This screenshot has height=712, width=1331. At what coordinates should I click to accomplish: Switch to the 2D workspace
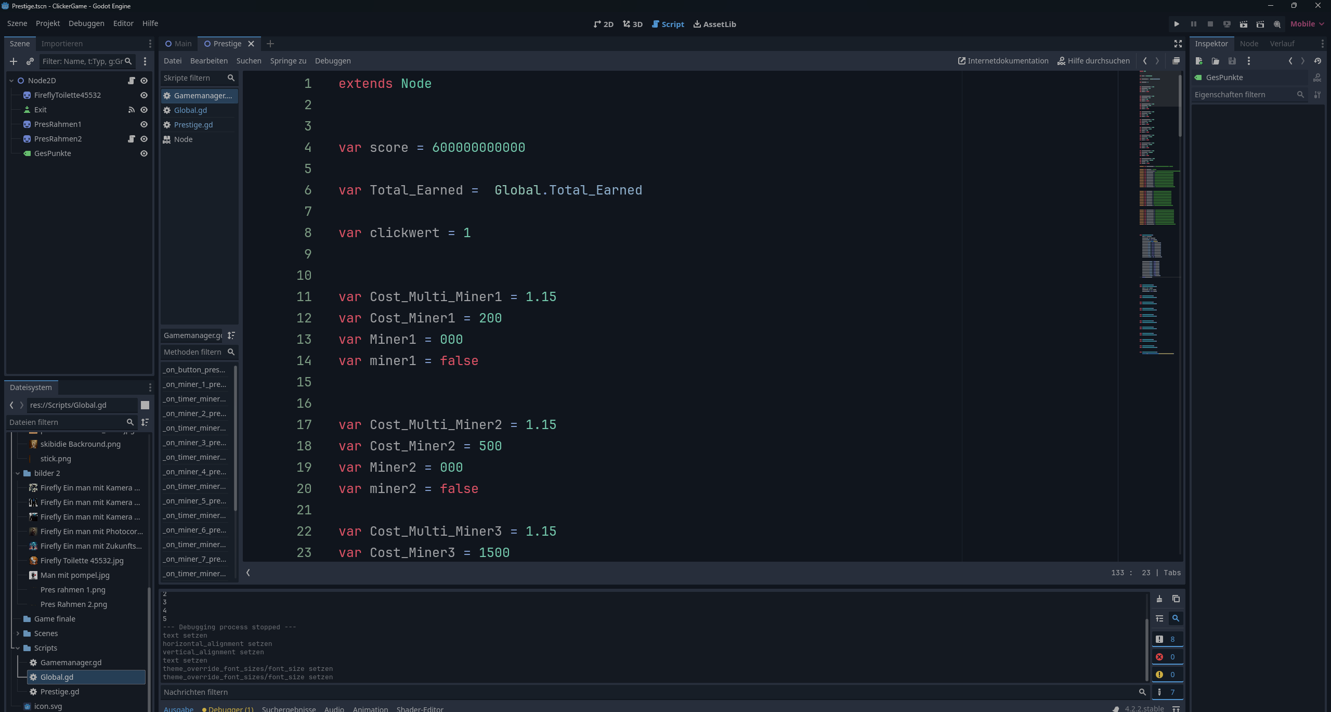[x=604, y=24]
